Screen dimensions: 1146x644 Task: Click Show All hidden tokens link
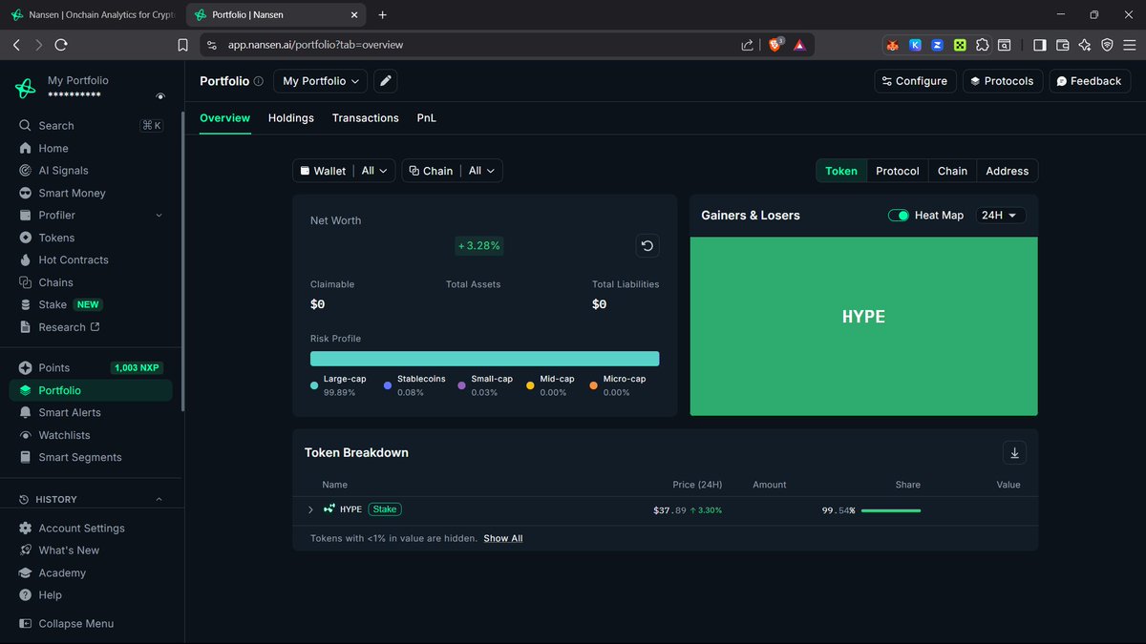pos(503,538)
